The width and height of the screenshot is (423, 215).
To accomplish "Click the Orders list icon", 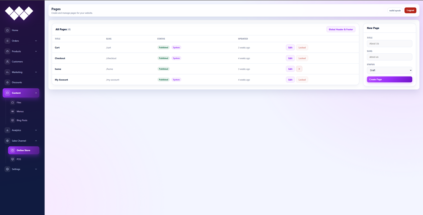I will click(7, 41).
